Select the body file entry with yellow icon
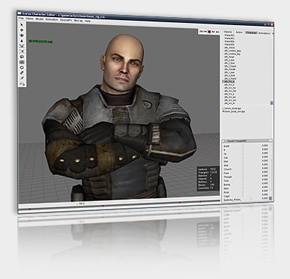Image resolution: width=290 pixels, height=279 pixels. [232, 108]
